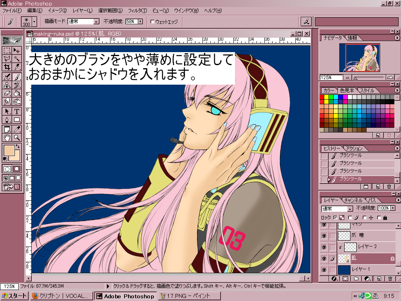The height and width of the screenshot is (301, 401).
Task: Toggle lock all checkbox
Action: click(379, 218)
